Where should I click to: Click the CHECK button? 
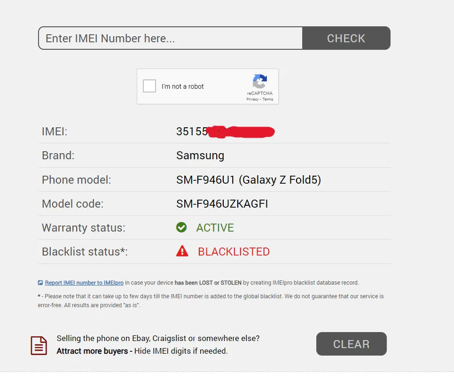[346, 38]
